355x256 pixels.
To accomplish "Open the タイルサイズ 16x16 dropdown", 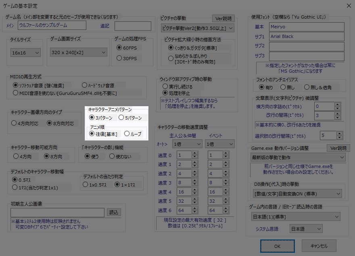I will click(25, 52).
